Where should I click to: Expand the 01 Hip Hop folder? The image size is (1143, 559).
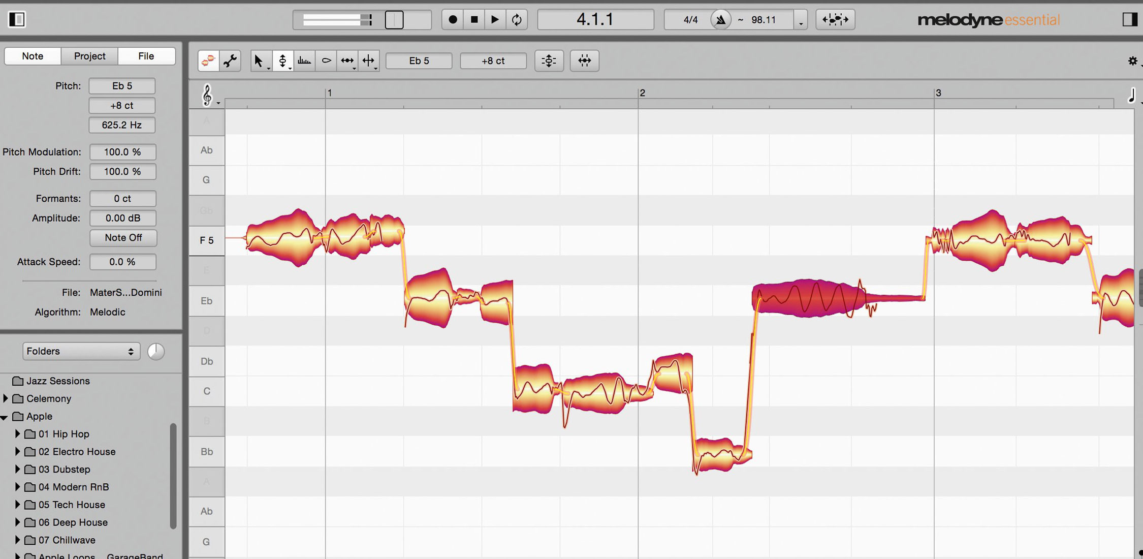18,434
